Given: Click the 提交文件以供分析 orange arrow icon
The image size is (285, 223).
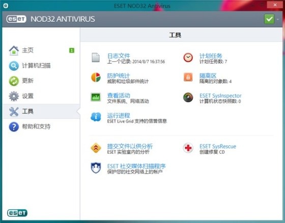Looking at the screenshot, I should pyautogui.click(x=96, y=148).
